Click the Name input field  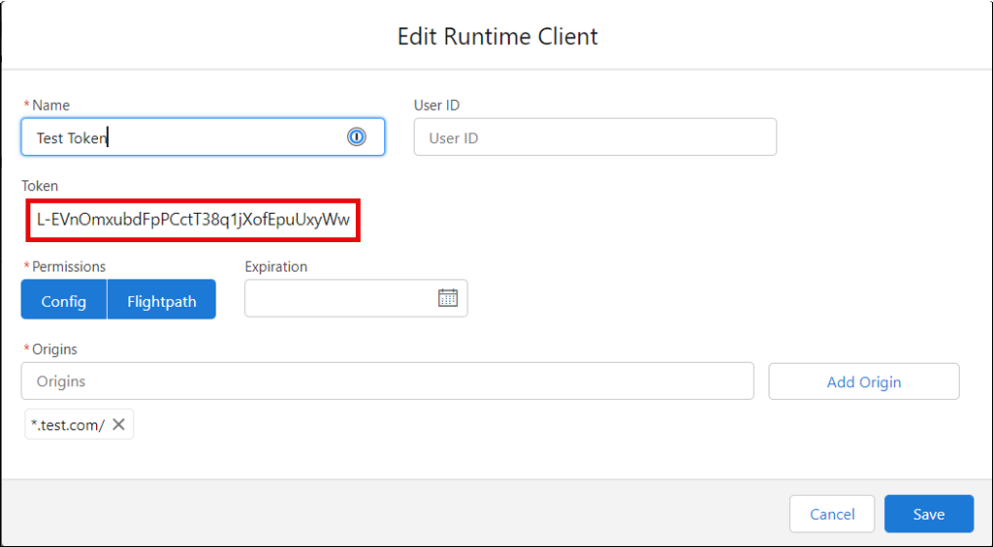pyautogui.click(x=203, y=137)
